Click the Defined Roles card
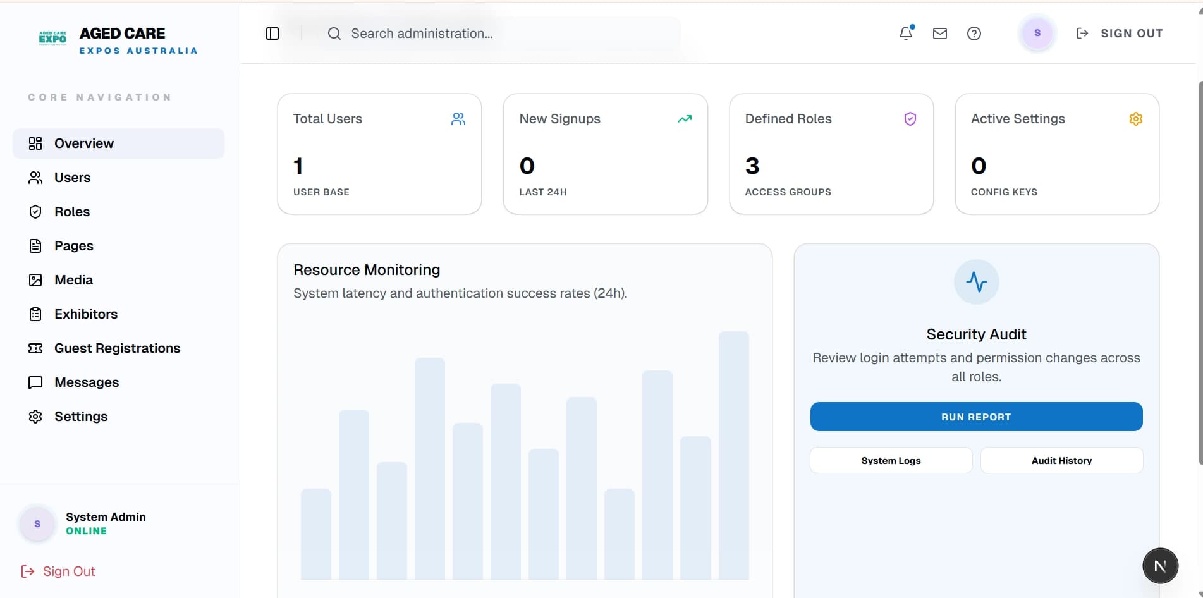Viewport: 1203px width, 598px height. click(831, 154)
